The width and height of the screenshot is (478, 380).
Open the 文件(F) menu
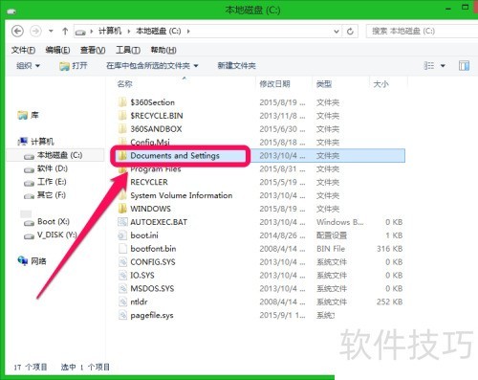pyautogui.click(x=23, y=50)
